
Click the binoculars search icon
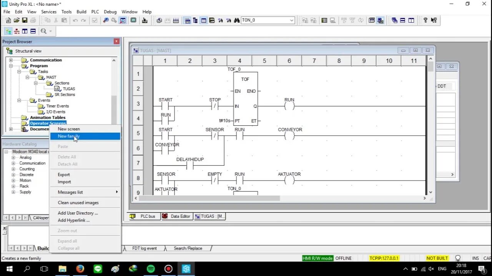(x=237, y=20)
